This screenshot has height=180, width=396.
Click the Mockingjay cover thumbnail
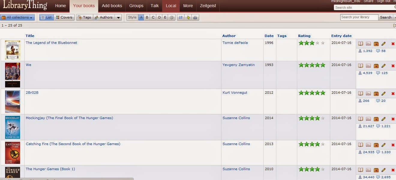click(x=13, y=127)
